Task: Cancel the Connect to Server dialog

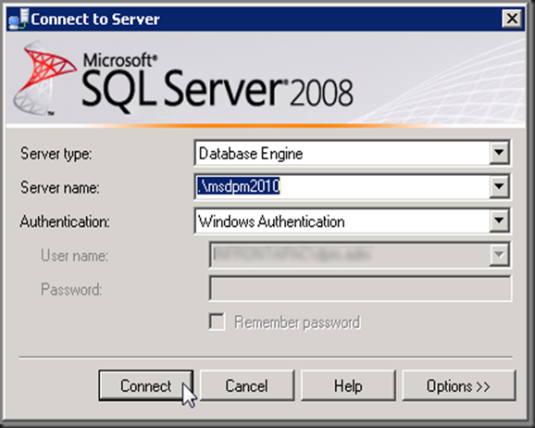Action: pos(247,385)
